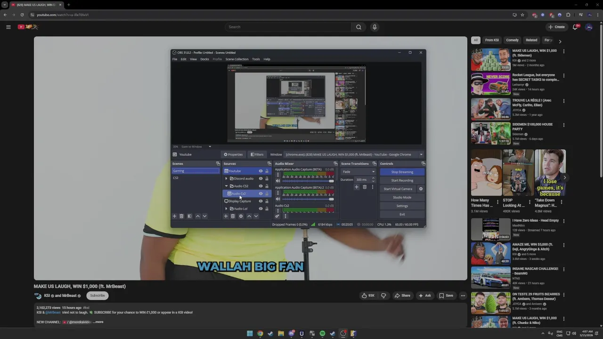Screen dimensions: 603x339
Task: Open source properties gear in Sources toolbar
Action: 241,216
